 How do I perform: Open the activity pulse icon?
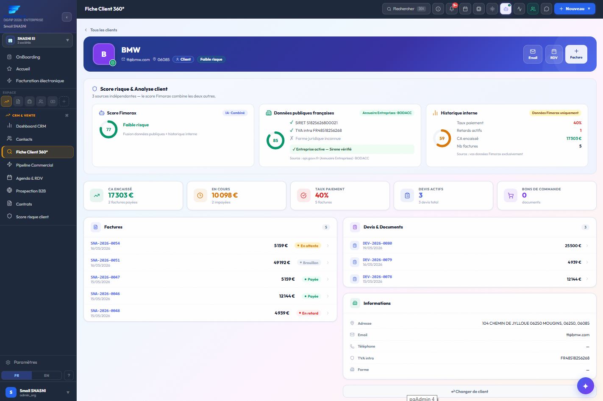(x=520, y=9)
